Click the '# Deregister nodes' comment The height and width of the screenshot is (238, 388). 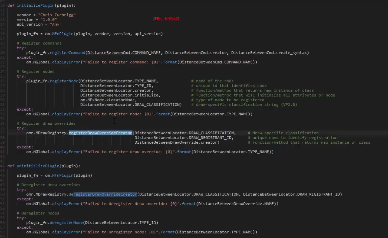(x=38, y=213)
